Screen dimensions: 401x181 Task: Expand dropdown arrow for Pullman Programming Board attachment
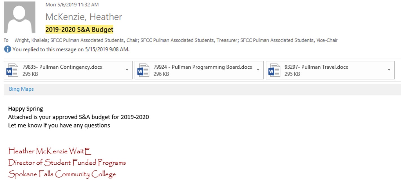pyautogui.click(x=258, y=70)
